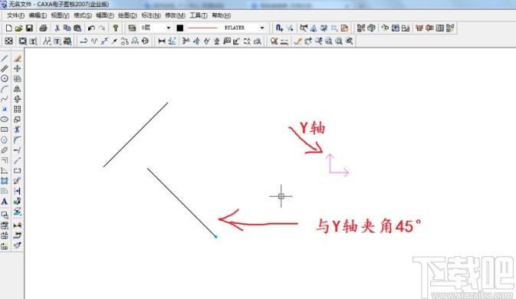Select the Polygon tool in draw palette
This screenshot has width=516, height=299.
5,140
